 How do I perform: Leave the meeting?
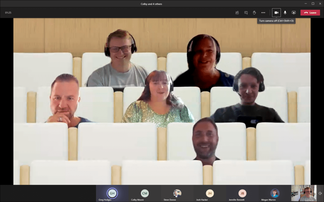(x=310, y=13)
